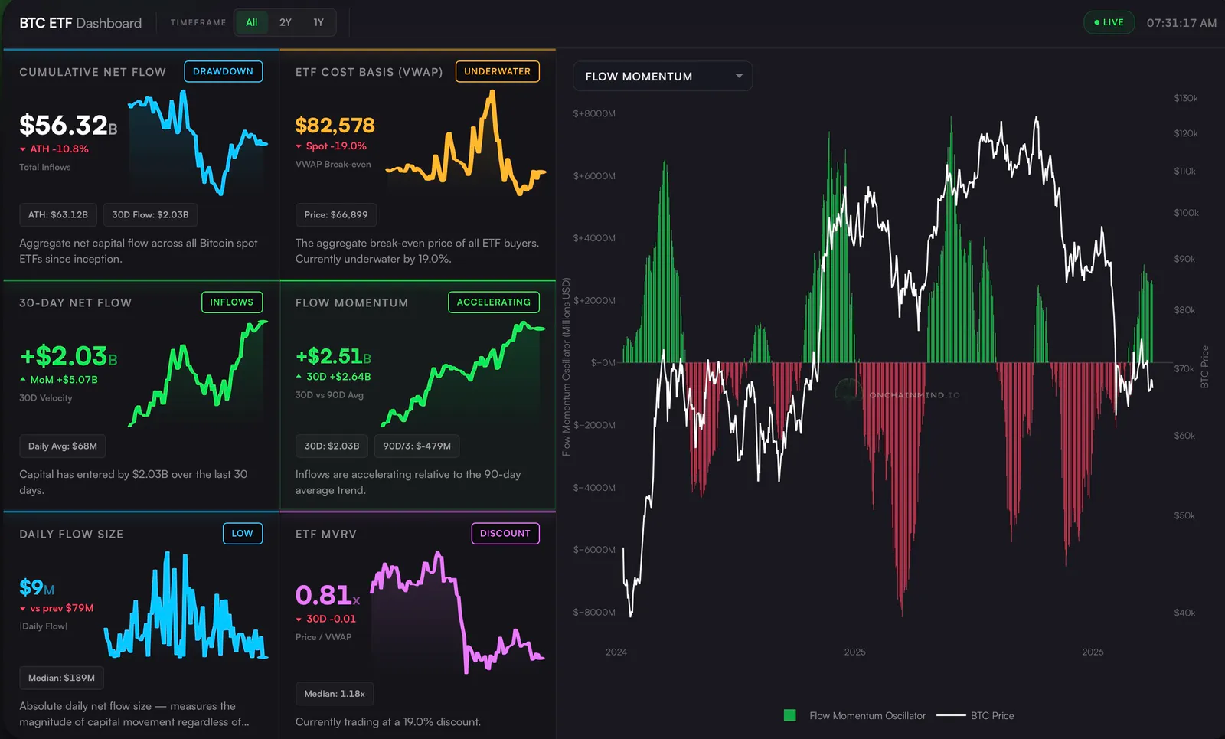Click the 'Median: 1.18x' chip
Viewport: 1225px width, 739px height.
tap(335, 694)
